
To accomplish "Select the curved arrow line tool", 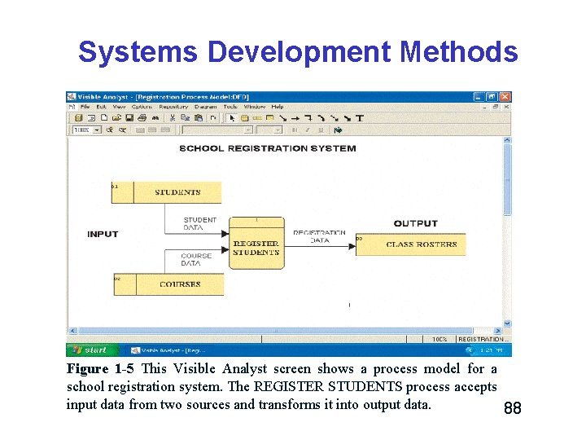I will click(321, 118).
